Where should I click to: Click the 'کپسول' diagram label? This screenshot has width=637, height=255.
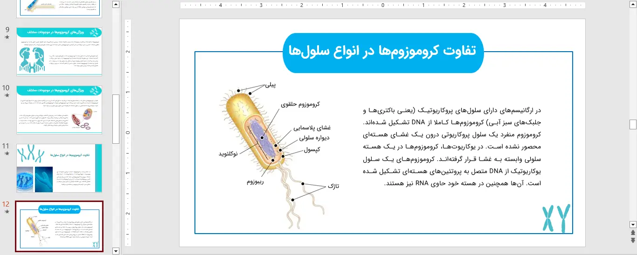tap(312, 149)
